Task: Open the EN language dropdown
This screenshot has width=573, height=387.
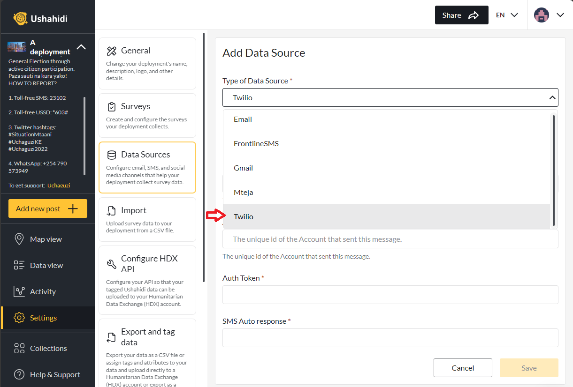Action: tap(506, 15)
